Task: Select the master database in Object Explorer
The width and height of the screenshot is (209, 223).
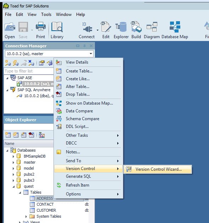Action: point(29,162)
